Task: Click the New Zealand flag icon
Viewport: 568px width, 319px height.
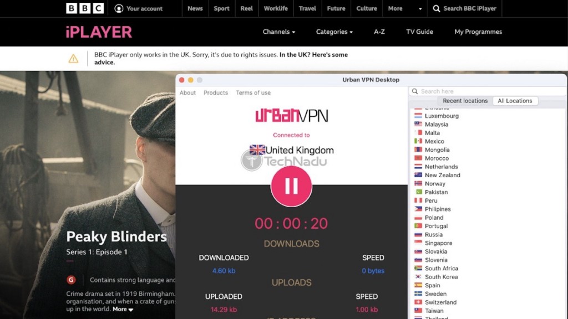Action: click(x=418, y=175)
